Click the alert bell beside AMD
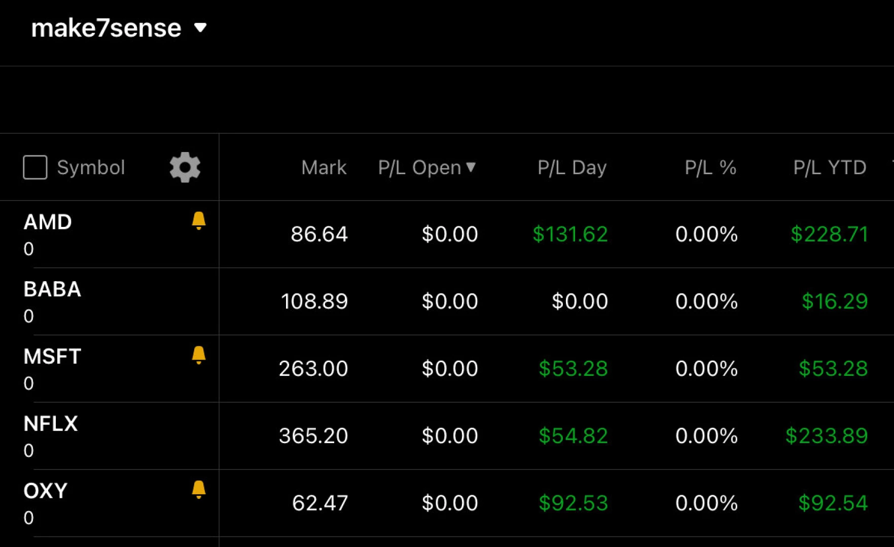This screenshot has height=547, width=894. point(198,220)
